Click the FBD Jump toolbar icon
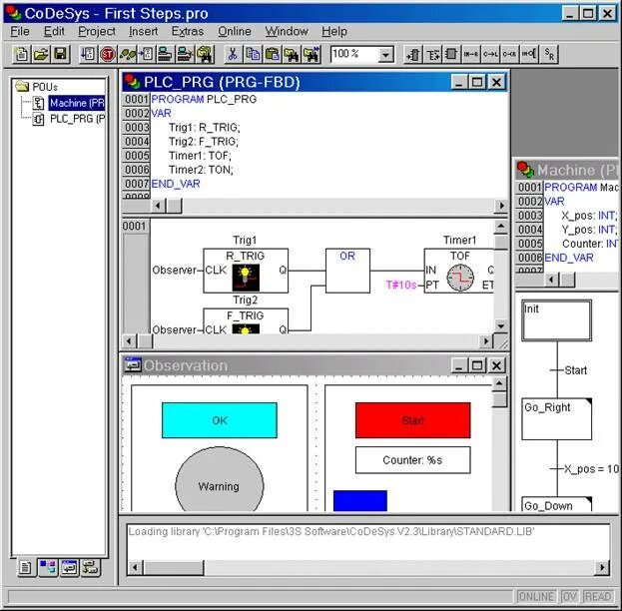The image size is (622, 611). point(490,54)
